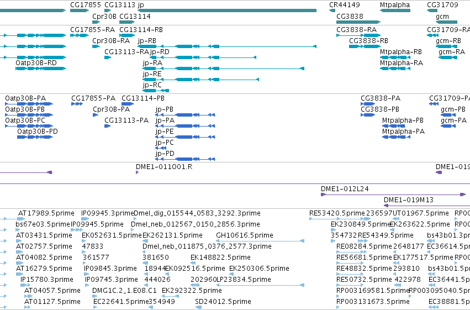Select protein Oatp30B-PC
This screenshot has width=470, height=310.
pos(25,121)
